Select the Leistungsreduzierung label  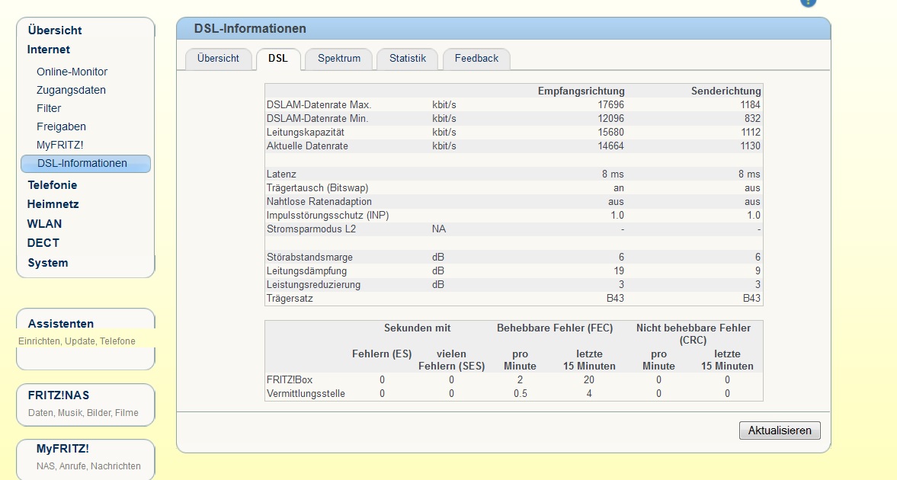(313, 284)
